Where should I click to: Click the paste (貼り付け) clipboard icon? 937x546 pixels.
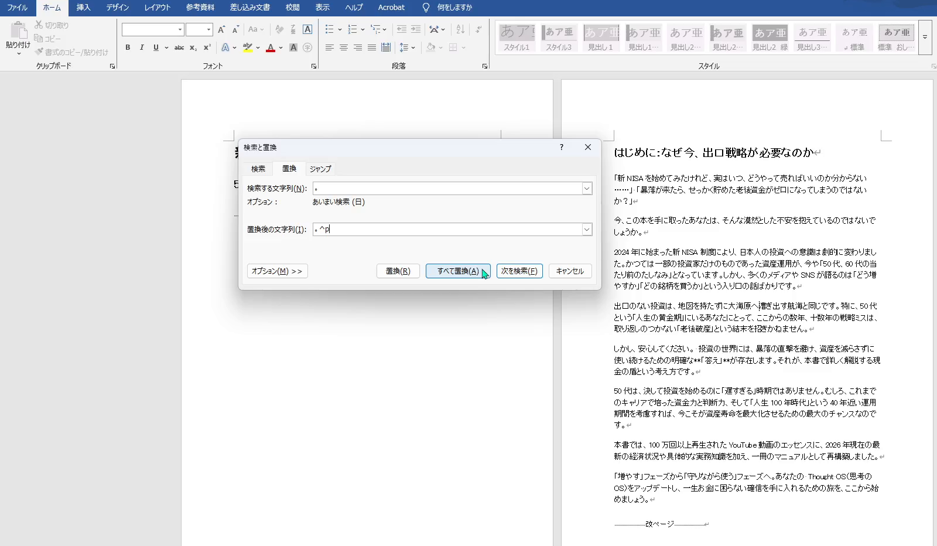tap(18, 30)
